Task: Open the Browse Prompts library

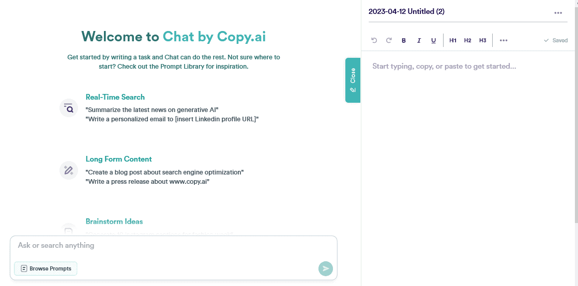Action: (x=45, y=268)
